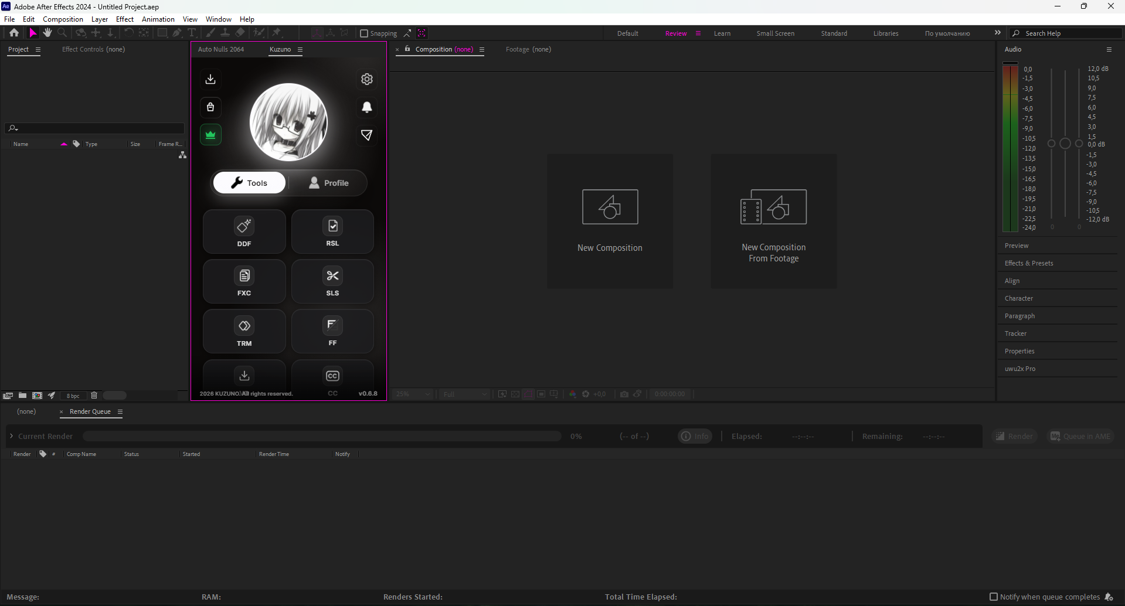Image resolution: width=1125 pixels, height=606 pixels.
Task: Select the Selection (arrow) tool
Action: pos(33,33)
